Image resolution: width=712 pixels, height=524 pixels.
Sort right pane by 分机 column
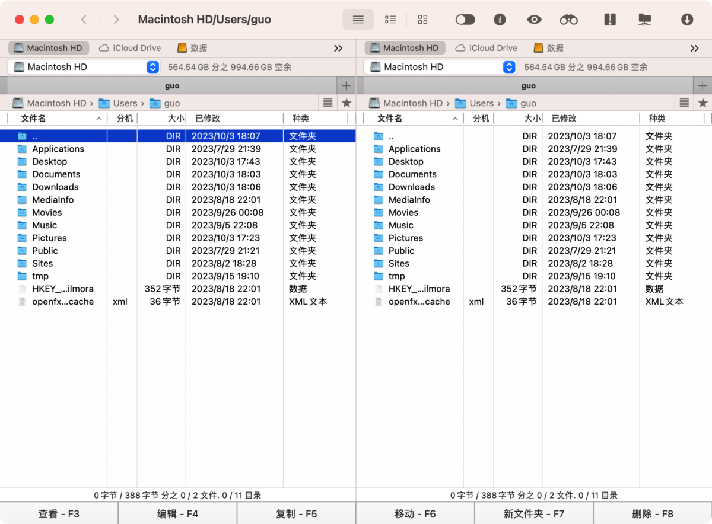click(x=478, y=119)
